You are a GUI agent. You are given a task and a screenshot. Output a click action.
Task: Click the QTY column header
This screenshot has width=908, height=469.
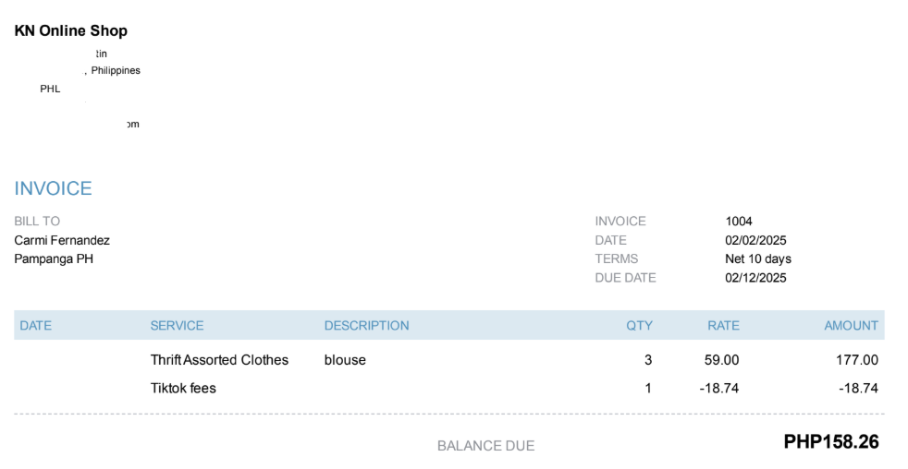point(639,326)
